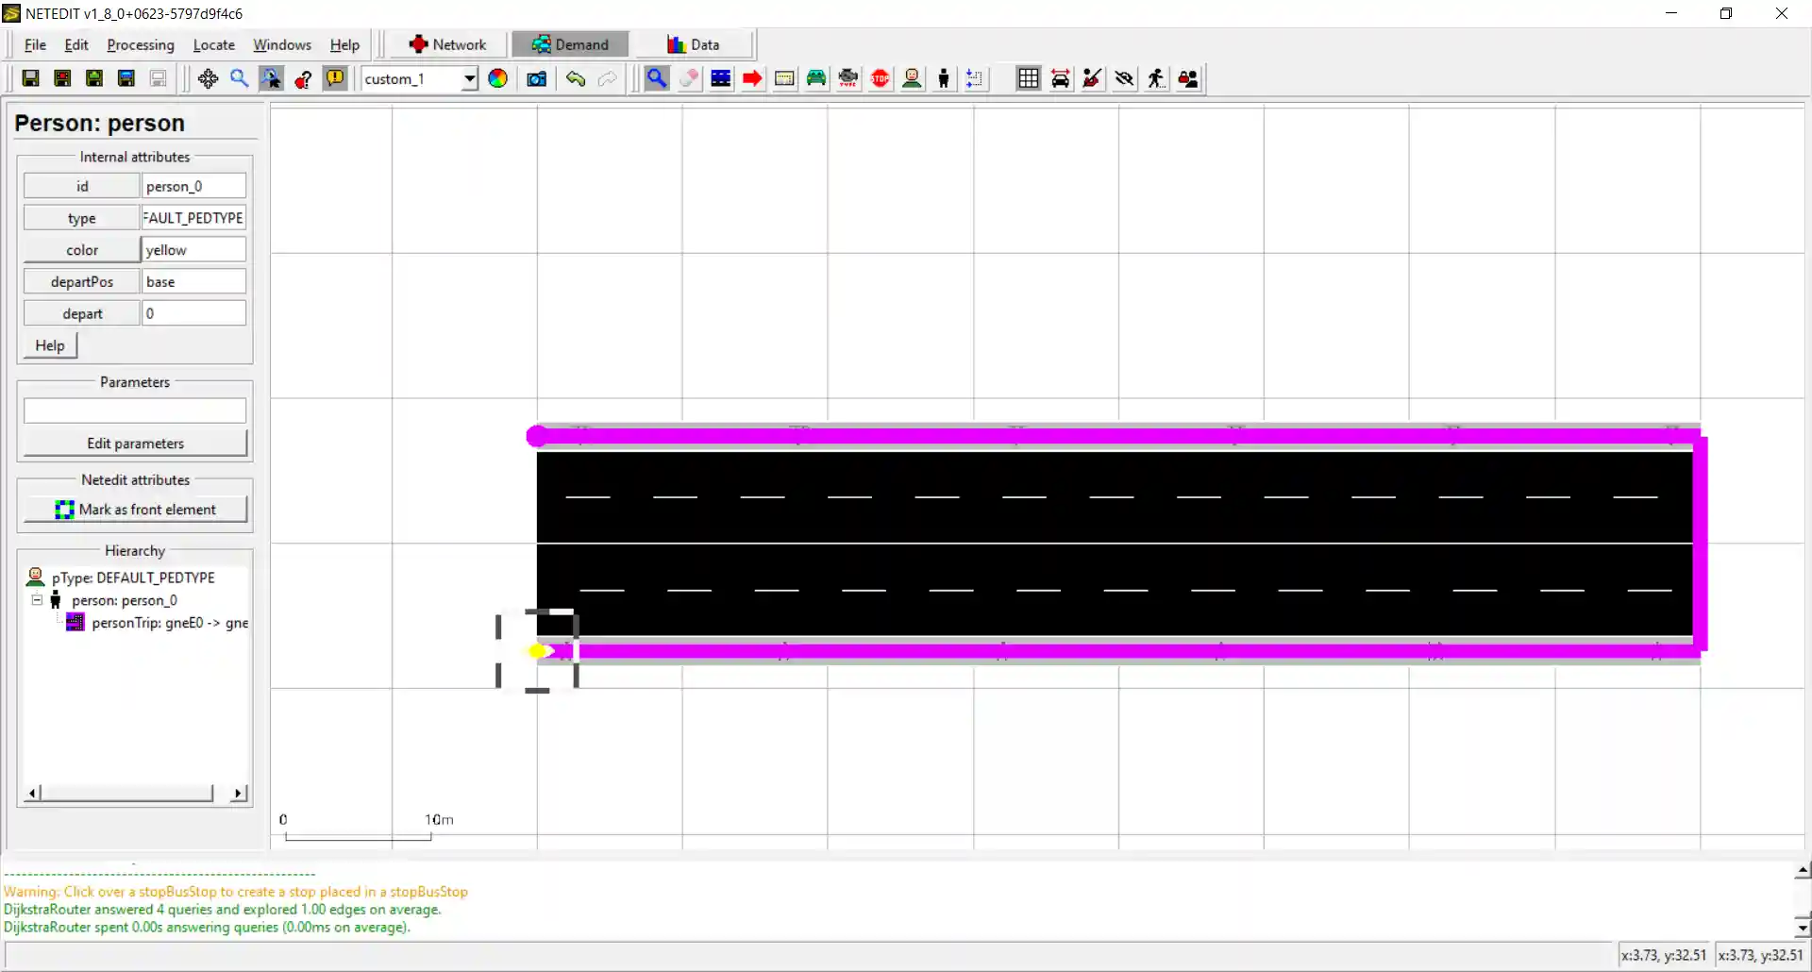The width and height of the screenshot is (1812, 972).
Task: Click the color attribute yellow field
Action: [x=193, y=250]
